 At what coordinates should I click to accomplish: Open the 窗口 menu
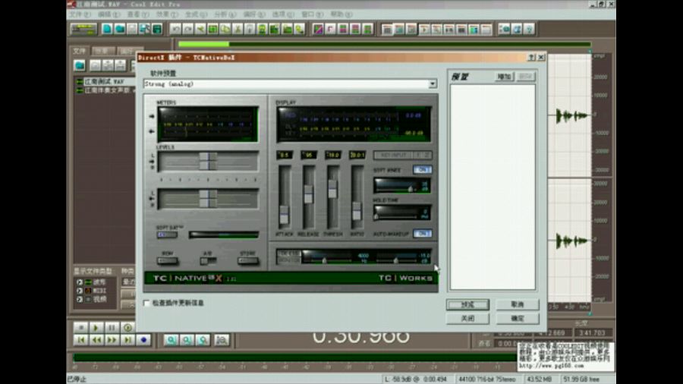(x=312, y=14)
